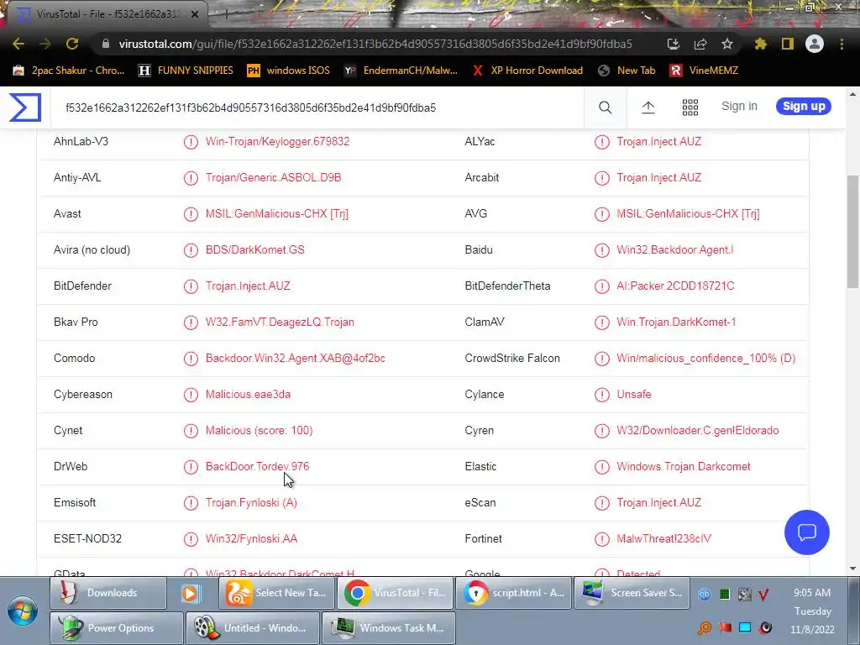This screenshot has height=645, width=860.
Task: Open windows ISOS bookmark
Action: tap(289, 71)
